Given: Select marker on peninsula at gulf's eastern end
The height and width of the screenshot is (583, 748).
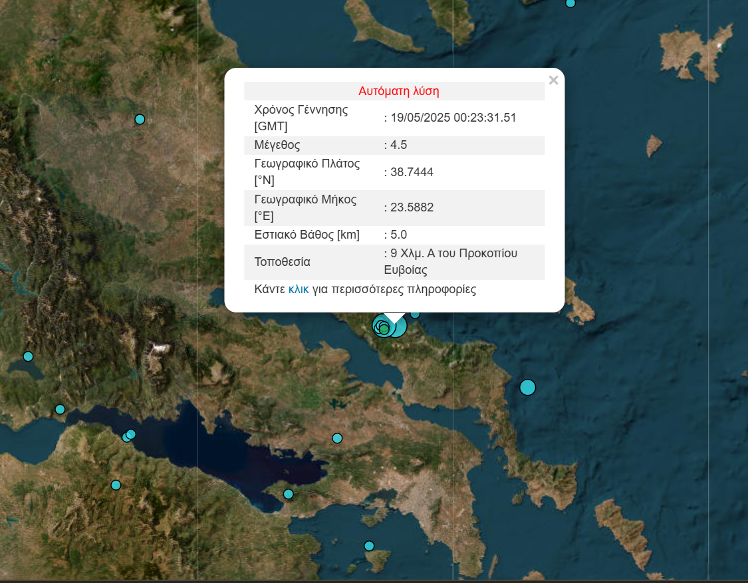Looking at the screenshot, I should (288, 494).
